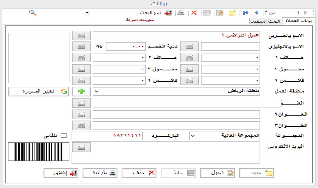This screenshot has width=318, height=188.
Task: Click the print icon in top toolbar
Action: pos(181,13)
